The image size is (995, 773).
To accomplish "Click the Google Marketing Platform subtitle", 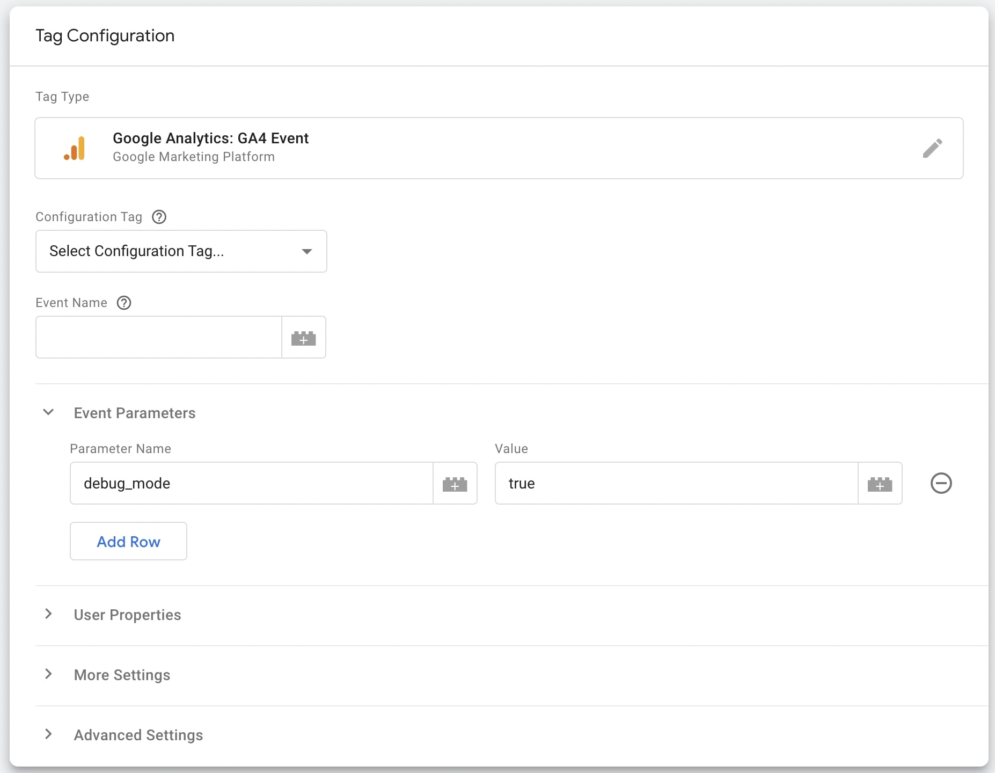I will (x=194, y=157).
